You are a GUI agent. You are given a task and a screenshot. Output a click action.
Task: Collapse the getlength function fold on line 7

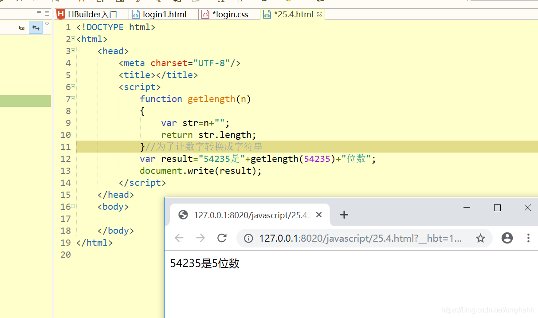pyautogui.click(x=73, y=99)
